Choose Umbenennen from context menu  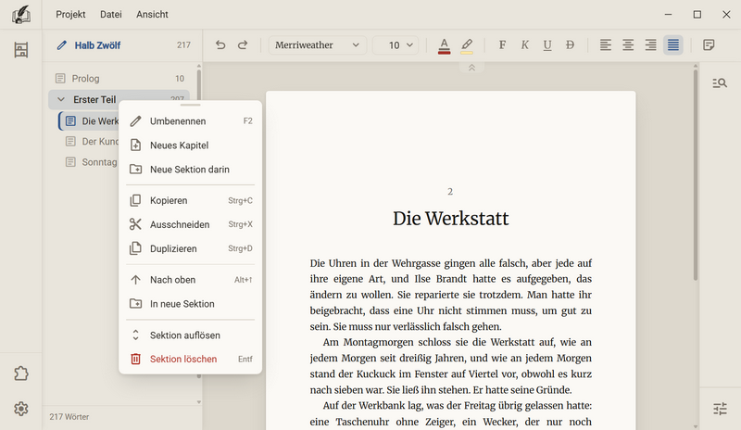(191, 121)
